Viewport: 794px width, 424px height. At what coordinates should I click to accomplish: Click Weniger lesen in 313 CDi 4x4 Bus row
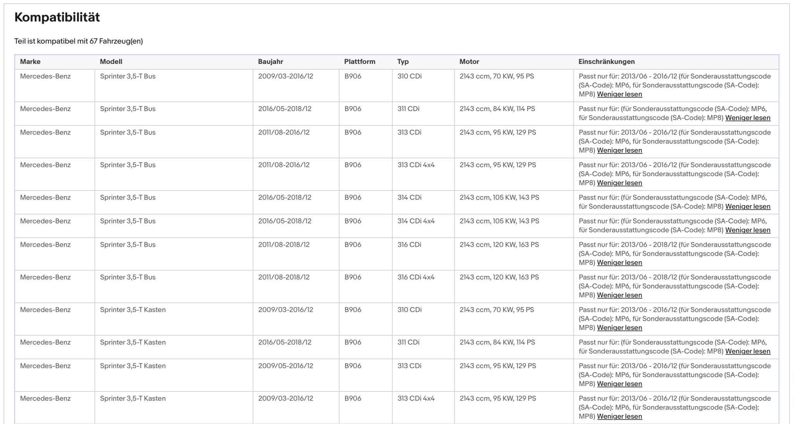click(619, 183)
